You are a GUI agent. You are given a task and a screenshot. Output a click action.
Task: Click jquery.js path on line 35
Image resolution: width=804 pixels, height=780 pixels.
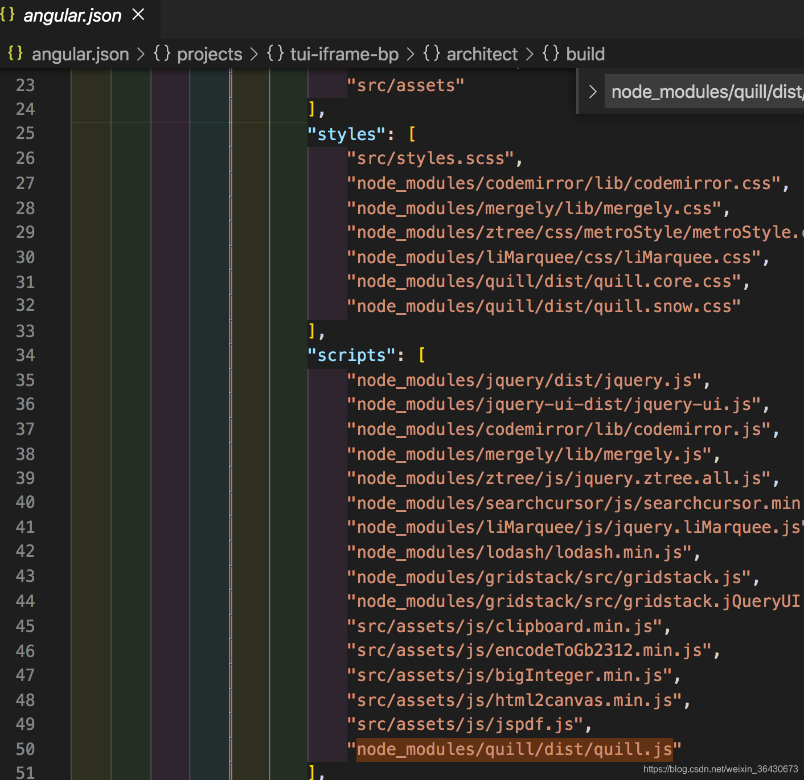524,380
